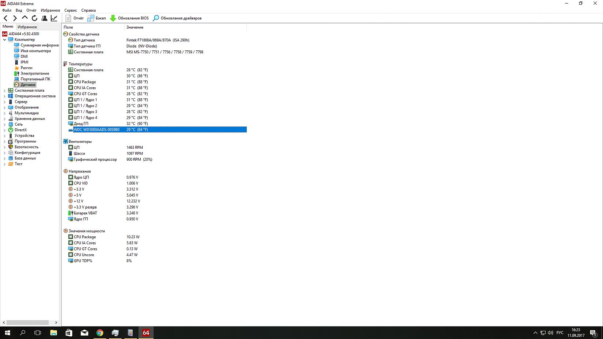Select the Батарея VBAT voltage row
Viewport: 603px width, 339px height.
point(157,213)
